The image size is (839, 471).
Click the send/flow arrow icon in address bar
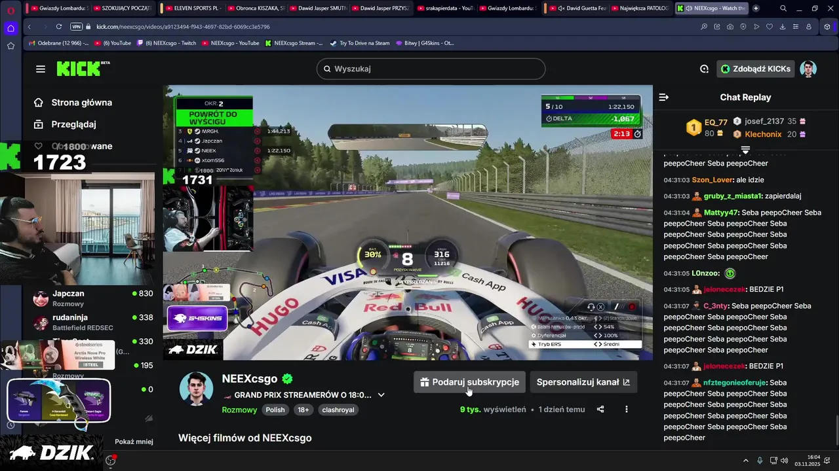pos(756,27)
